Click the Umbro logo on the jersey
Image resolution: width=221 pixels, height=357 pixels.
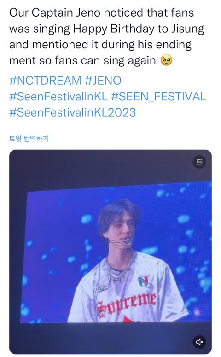(103, 289)
